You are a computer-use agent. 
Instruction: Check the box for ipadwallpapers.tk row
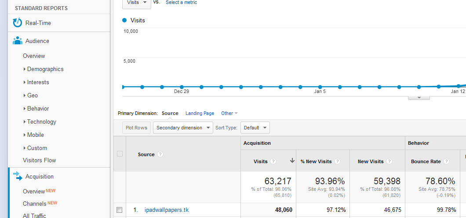pyautogui.click(x=120, y=210)
